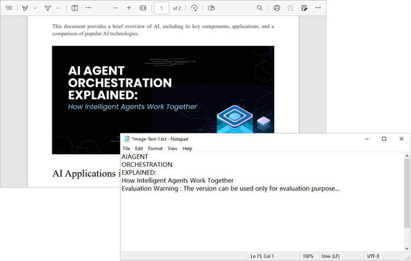
Task: Click the Notepad document icon in title bar
Action: (x=126, y=139)
